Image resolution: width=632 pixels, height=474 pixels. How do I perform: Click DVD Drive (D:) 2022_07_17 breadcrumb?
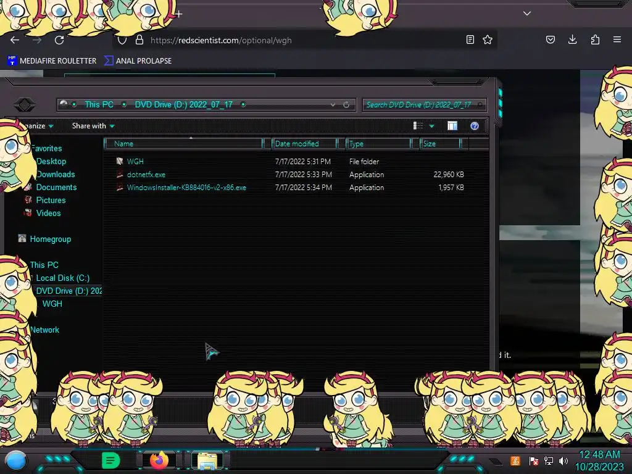pyautogui.click(x=183, y=104)
